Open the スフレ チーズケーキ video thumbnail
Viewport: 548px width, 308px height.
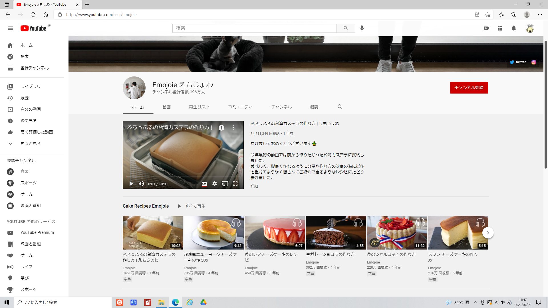458,233
